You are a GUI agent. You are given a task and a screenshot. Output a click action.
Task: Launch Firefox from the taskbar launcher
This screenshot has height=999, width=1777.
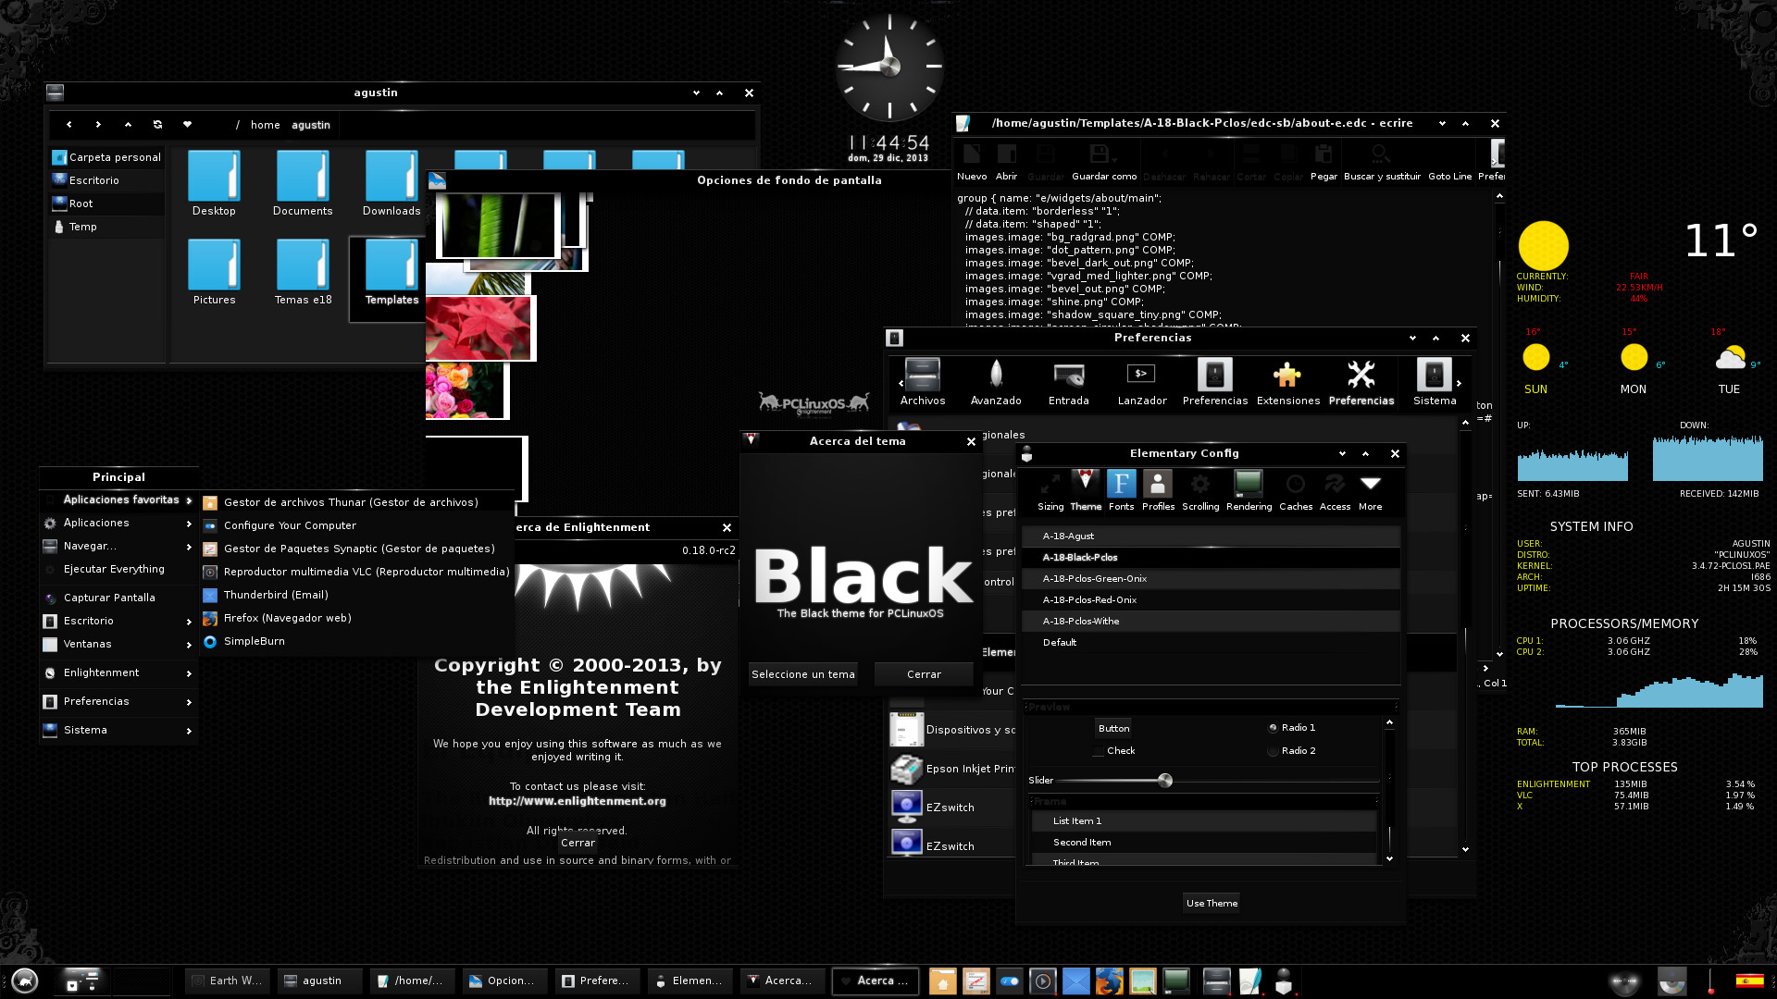pos(1109,981)
